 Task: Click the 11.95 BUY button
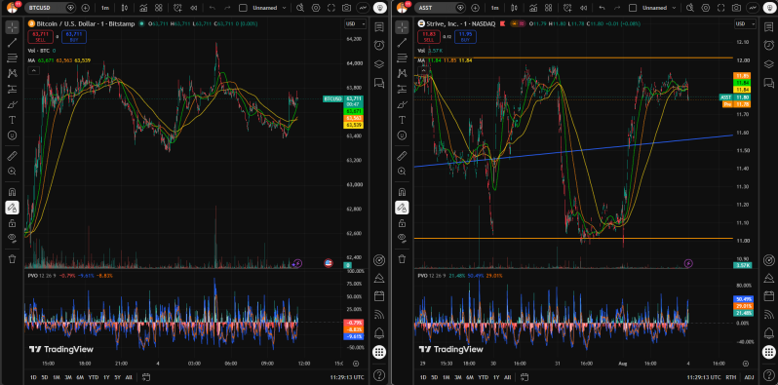(465, 37)
